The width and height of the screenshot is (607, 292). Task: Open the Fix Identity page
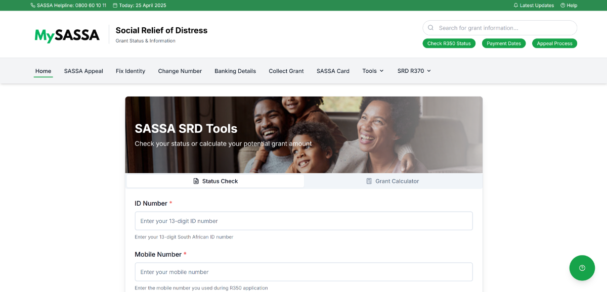pos(131,71)
